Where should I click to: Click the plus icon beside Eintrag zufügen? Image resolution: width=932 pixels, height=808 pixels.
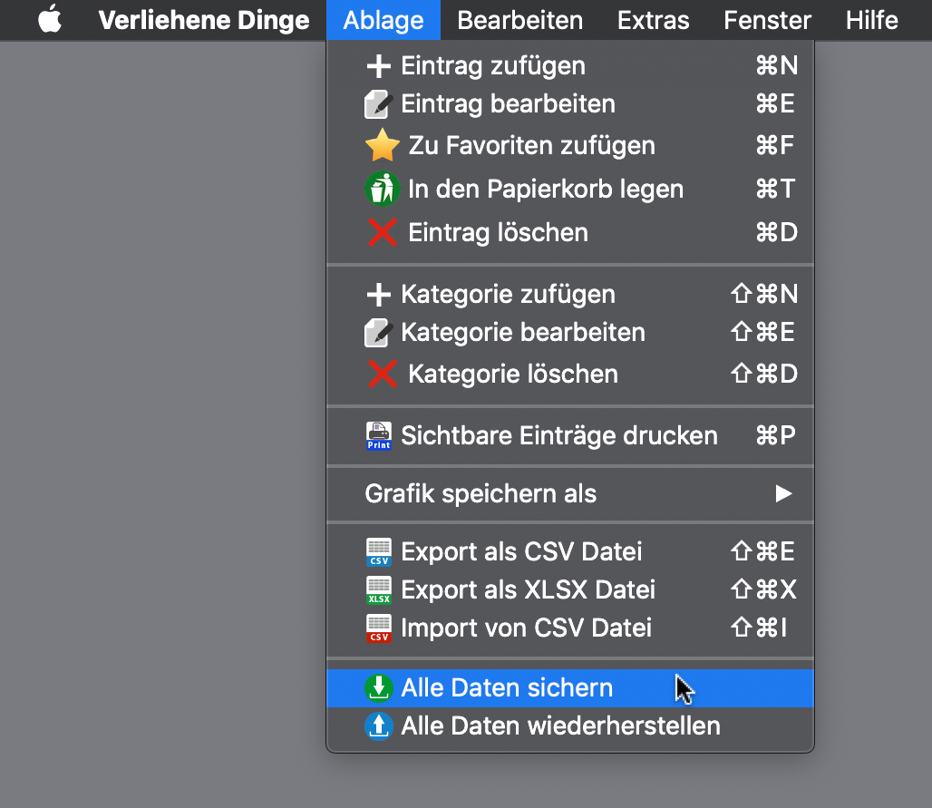pos(378,66)
